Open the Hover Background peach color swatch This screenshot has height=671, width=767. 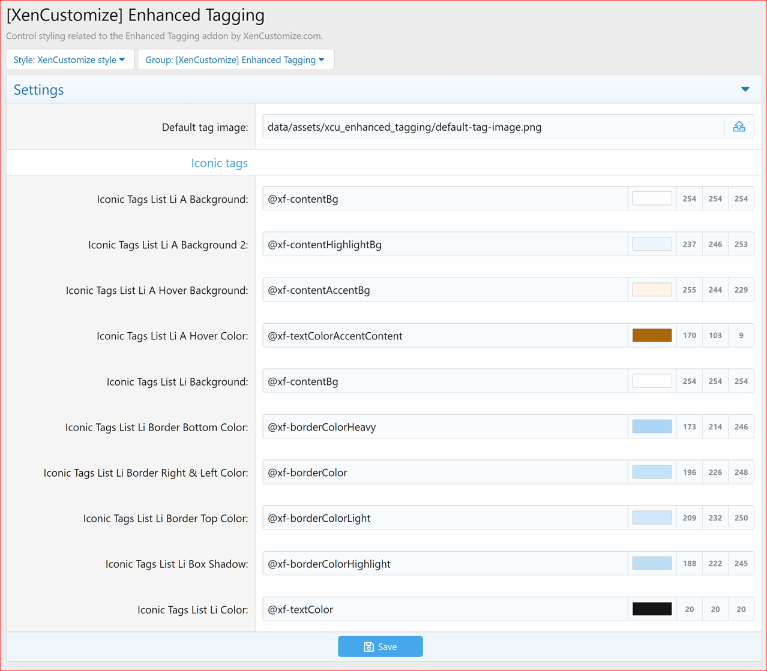652,290
